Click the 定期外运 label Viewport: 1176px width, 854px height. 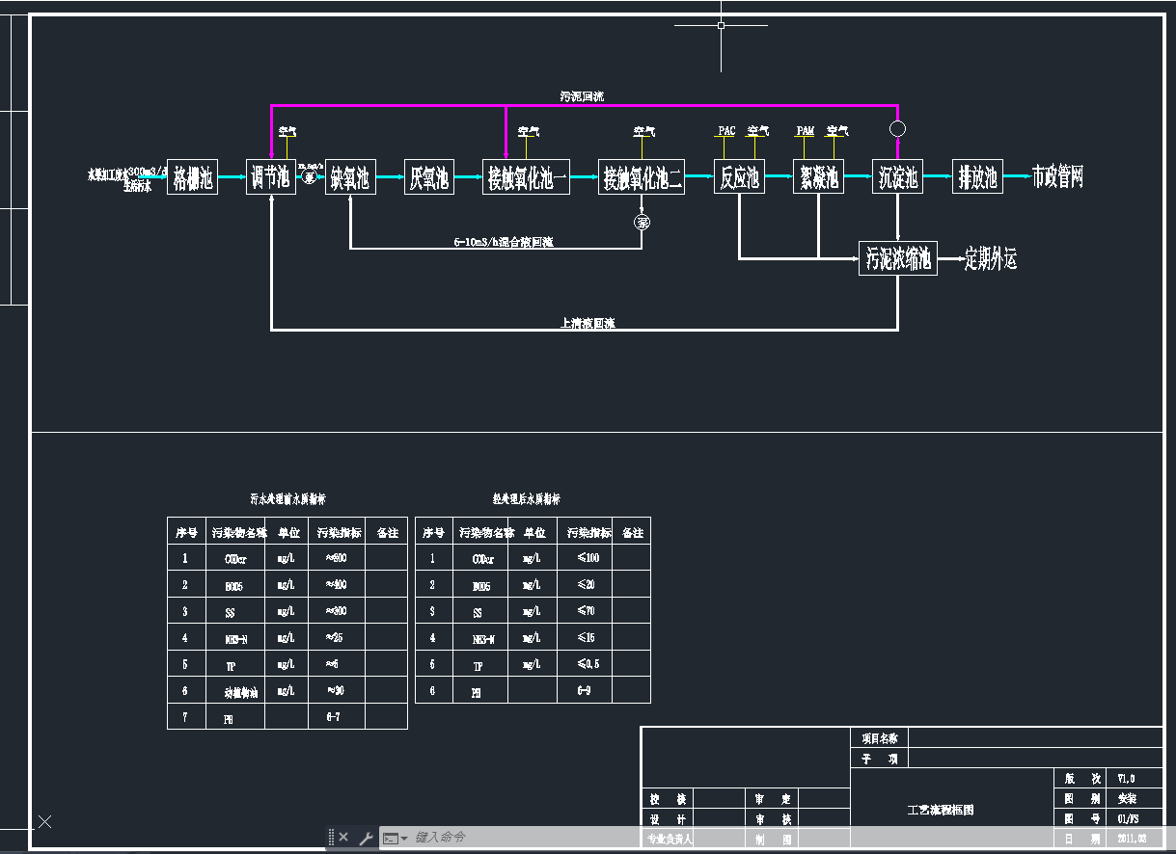[x=991, y=259]
